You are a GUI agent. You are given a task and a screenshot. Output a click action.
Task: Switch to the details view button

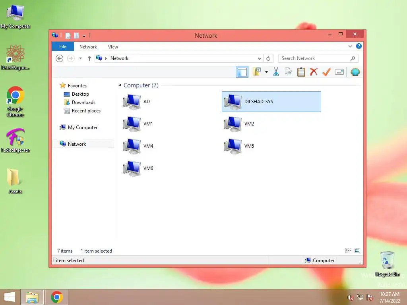[348, 251]
